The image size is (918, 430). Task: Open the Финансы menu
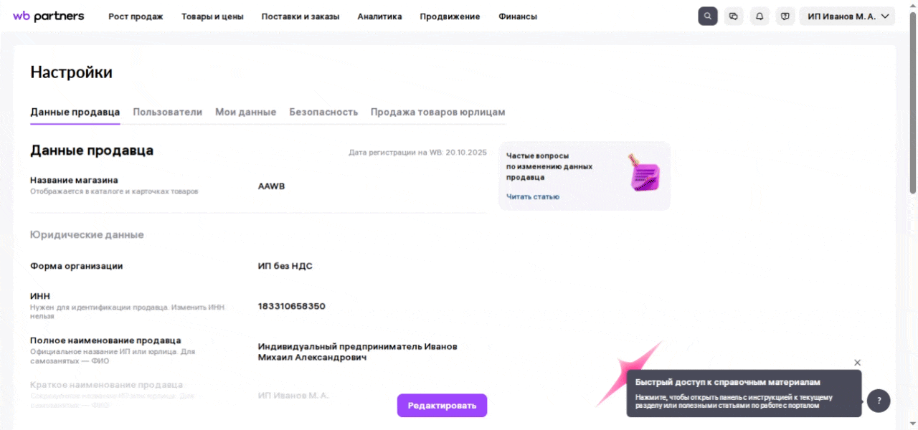point(518,16)
